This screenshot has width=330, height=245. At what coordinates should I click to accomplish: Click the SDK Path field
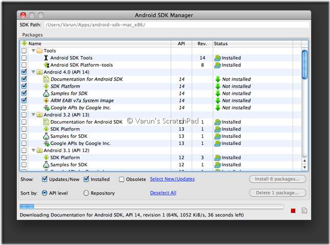coord(177,24)
